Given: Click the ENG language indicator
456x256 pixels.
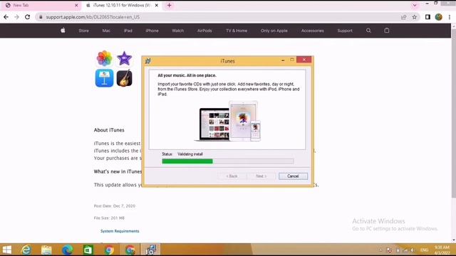Looking at the screenshot, I should coord(425,250).
